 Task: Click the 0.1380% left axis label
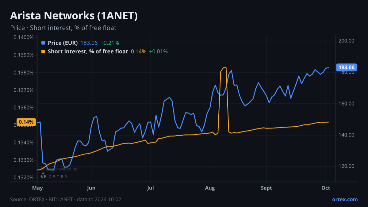[x=24, y=73]
